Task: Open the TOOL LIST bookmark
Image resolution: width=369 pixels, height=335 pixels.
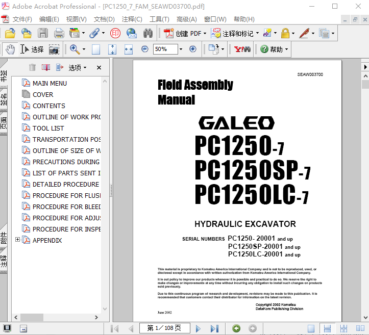Action: (x=48, y=128)
